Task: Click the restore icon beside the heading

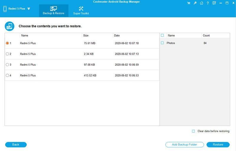Action: [9, 26]
